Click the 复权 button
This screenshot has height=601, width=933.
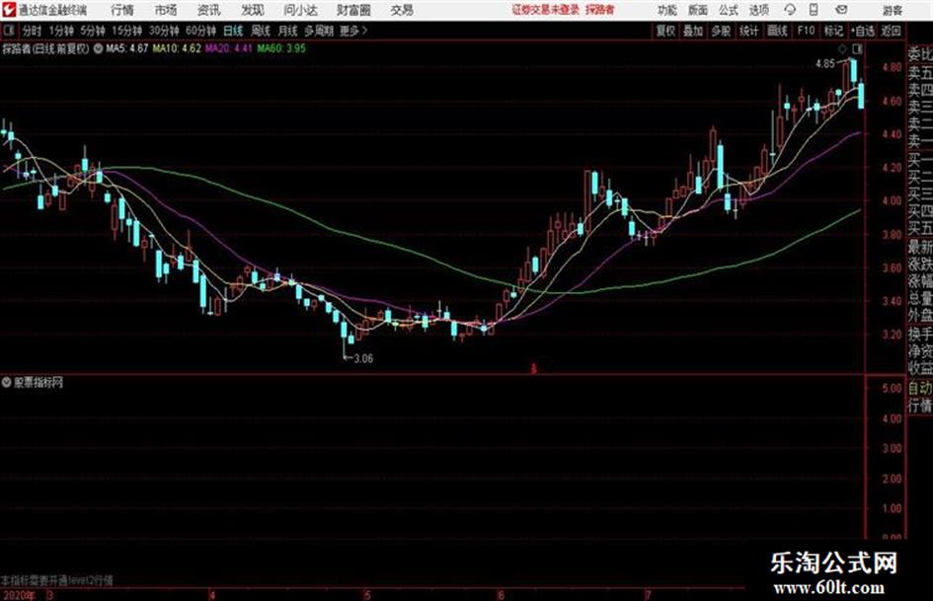pyautogui.click(x=665, y=31)
